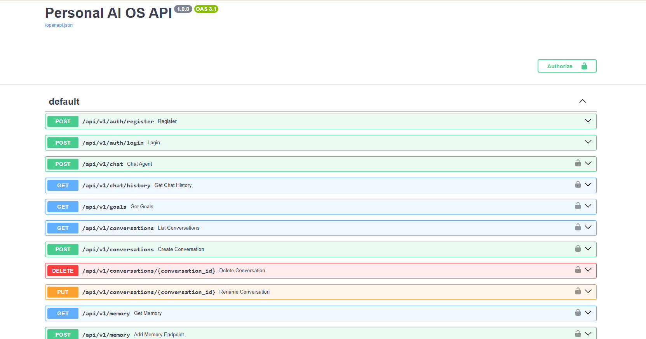Viewport: 646px width, 339px height.
Task: Click lock icon on Create Conversation row
Action: pyautogui.click(x=578, y=248)
